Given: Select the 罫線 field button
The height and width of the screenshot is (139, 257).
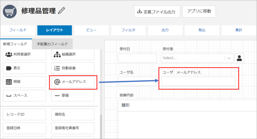Looking at the screenshot, I should 73,95.
